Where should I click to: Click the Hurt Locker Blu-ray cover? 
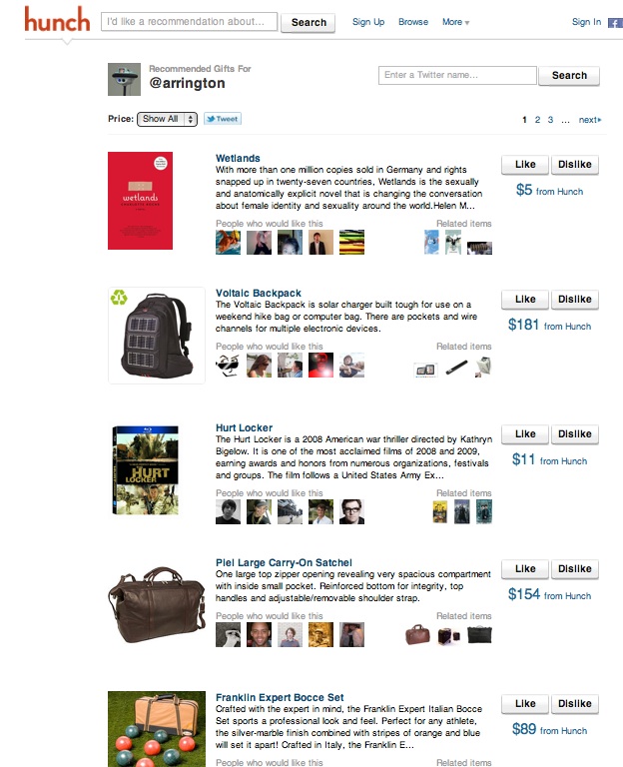tap(145, 470)
